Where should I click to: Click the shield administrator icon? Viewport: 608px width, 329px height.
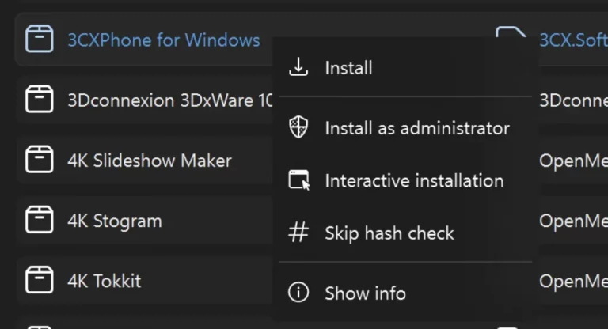pyautogui.click(x=298, y=127)
